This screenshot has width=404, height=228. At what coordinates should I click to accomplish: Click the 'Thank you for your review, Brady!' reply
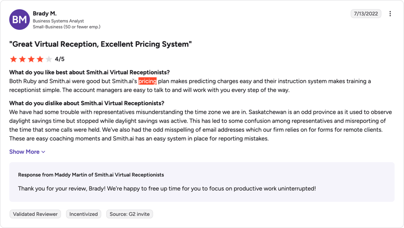167,189
